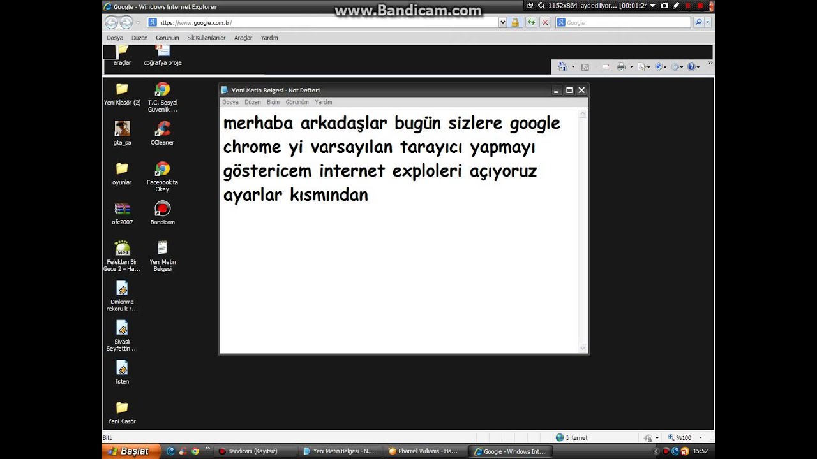Switch to Google - Windows Internet Explorer taskbar button

point(510,451)
